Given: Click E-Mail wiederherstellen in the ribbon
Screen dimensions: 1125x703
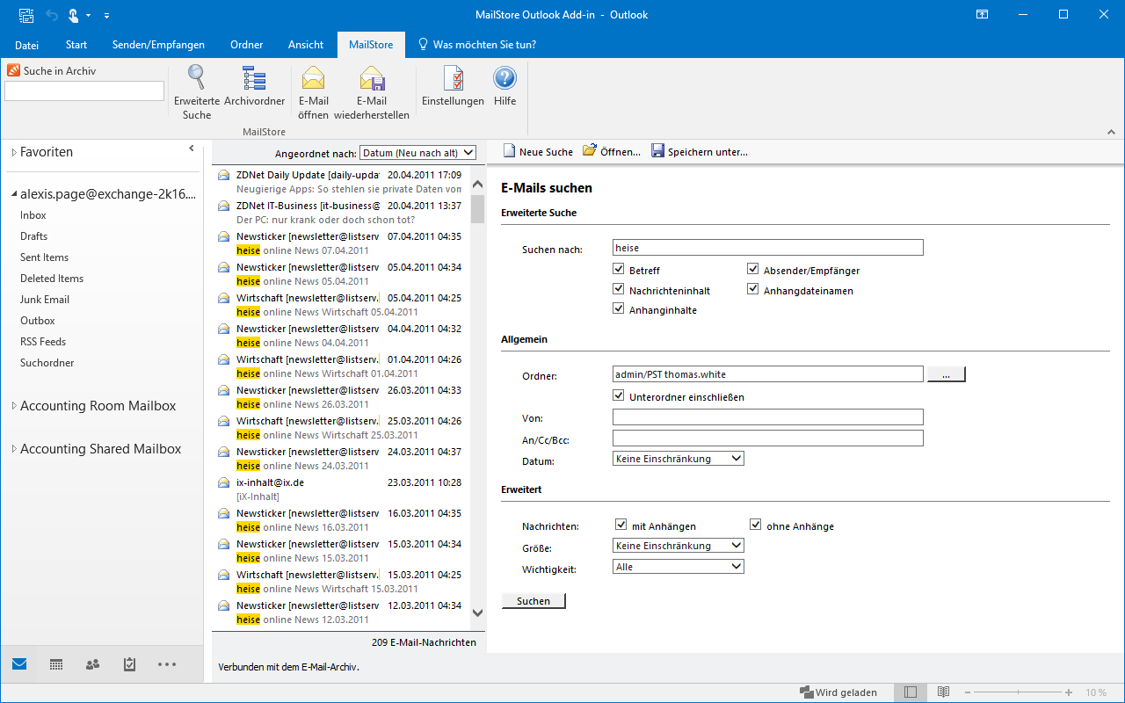Looking at the screenshot, I should (372, 92).
